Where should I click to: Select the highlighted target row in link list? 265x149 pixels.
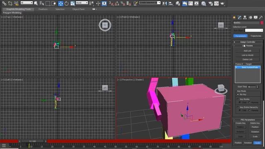pyautogui.click(x=248, y=67)
